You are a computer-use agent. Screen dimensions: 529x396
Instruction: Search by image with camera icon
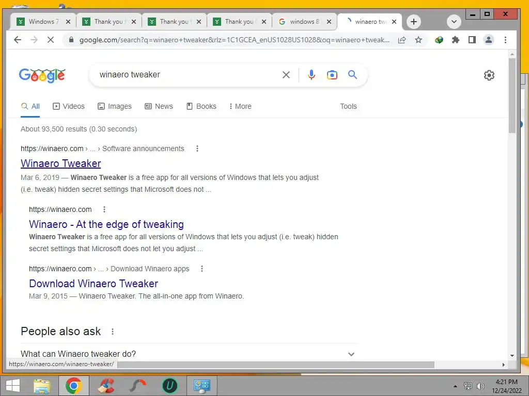pos(332,75)
